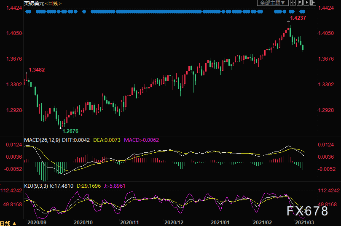Activate the crosshair cursor tool icon
341x226 pixels.
point(293,3)
